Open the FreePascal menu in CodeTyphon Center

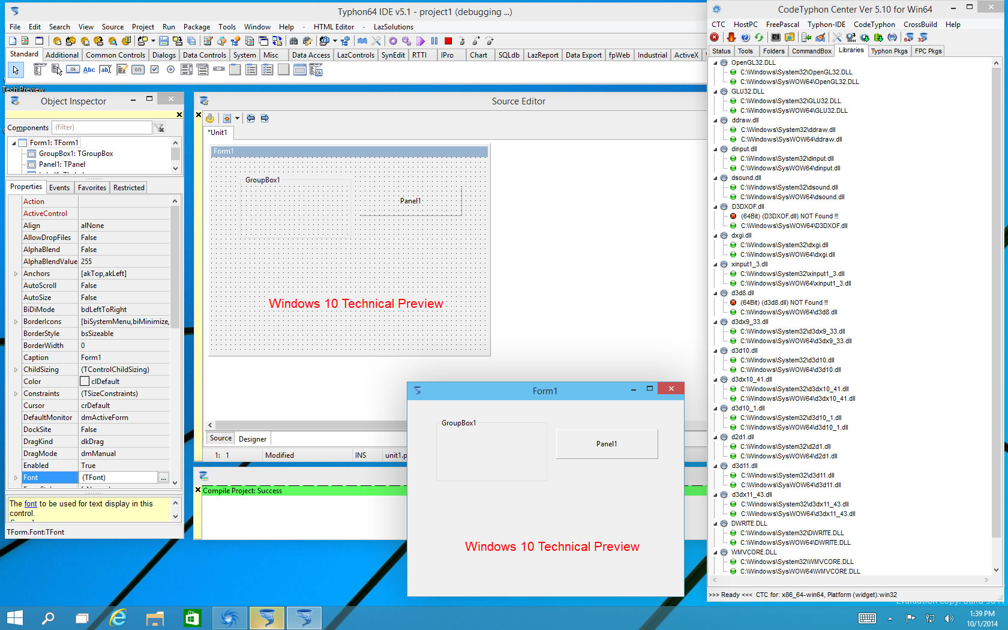pyautogui.click(x=782, y=25)
